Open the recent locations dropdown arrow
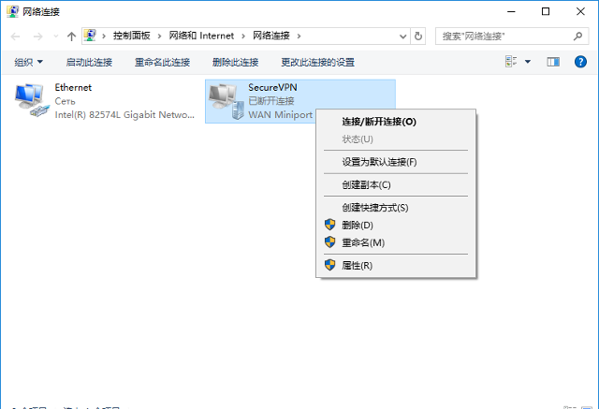The width and height of the screenshot is (599, 409). 56,37
